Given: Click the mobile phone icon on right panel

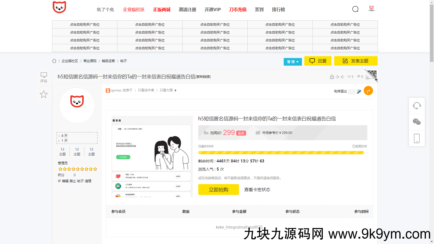Looking at the screenshot, I should click(x=417, y=138).
